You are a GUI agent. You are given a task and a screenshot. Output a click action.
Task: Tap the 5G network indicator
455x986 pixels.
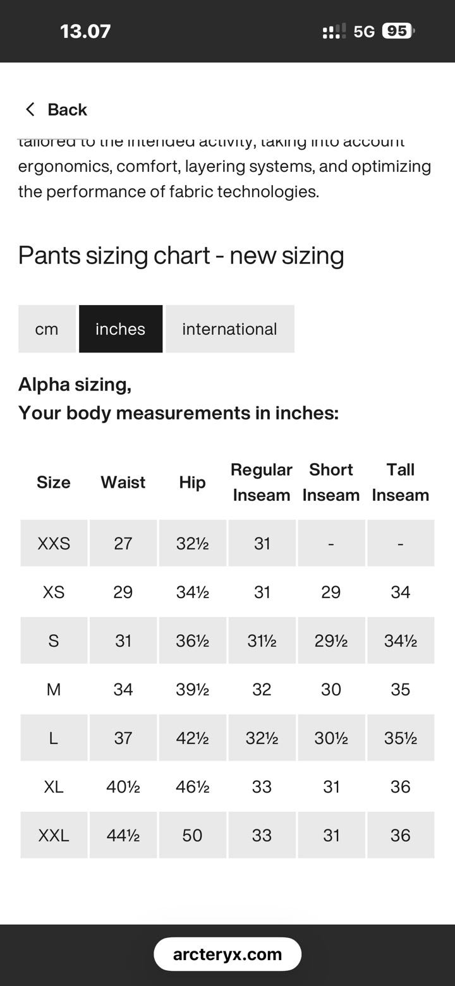point(364,32)
